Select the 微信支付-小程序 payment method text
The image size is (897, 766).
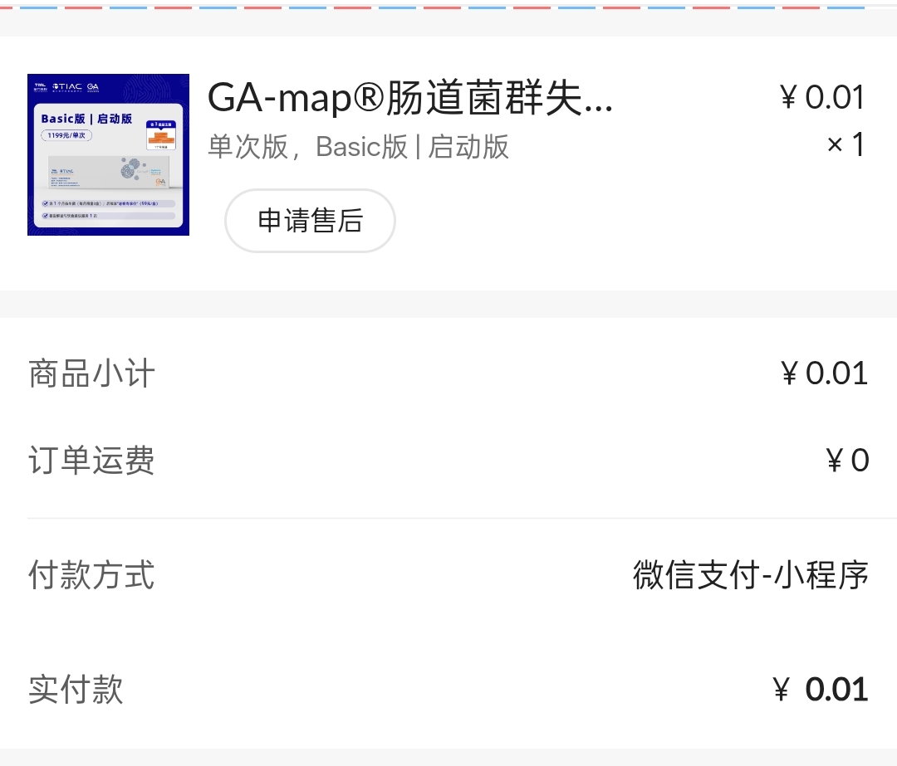(750, 574)
